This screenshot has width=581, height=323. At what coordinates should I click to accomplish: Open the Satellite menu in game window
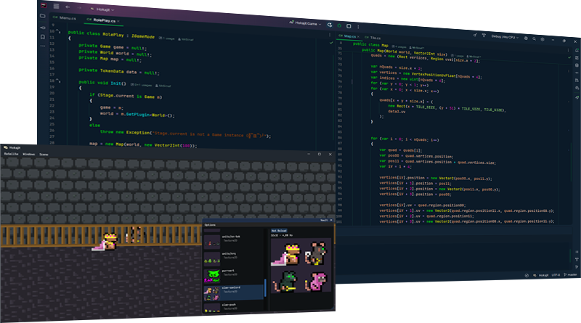point(11,154)
